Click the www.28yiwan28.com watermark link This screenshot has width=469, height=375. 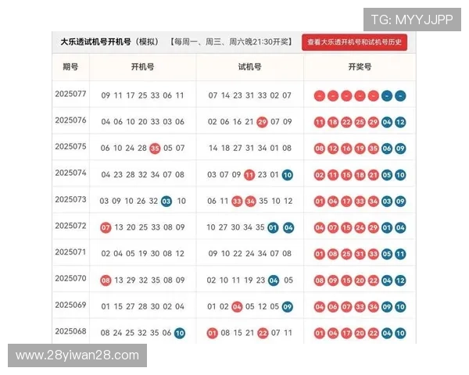[x=77, y=355]
